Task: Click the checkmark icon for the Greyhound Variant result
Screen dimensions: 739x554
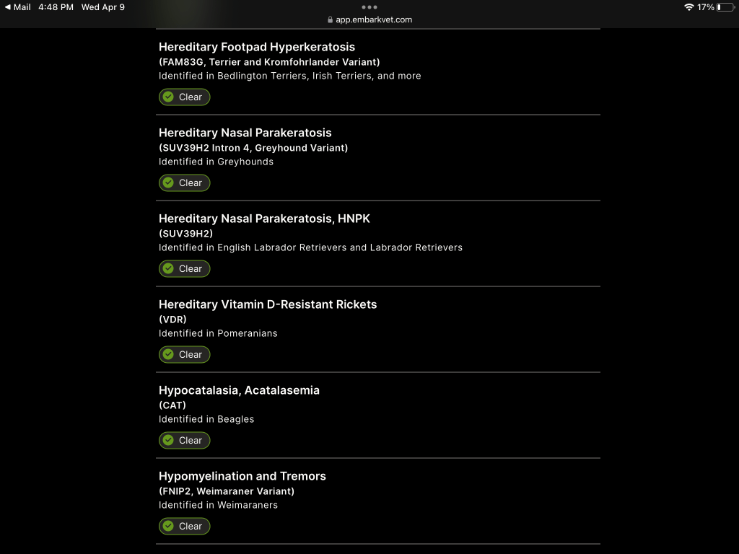Action: click(x=168, y=183)
